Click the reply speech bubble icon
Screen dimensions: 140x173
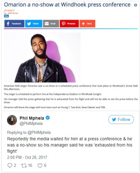[x=10, y=166]
